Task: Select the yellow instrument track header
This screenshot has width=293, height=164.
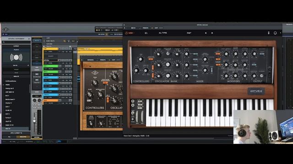Action: [x=51, y=49]
